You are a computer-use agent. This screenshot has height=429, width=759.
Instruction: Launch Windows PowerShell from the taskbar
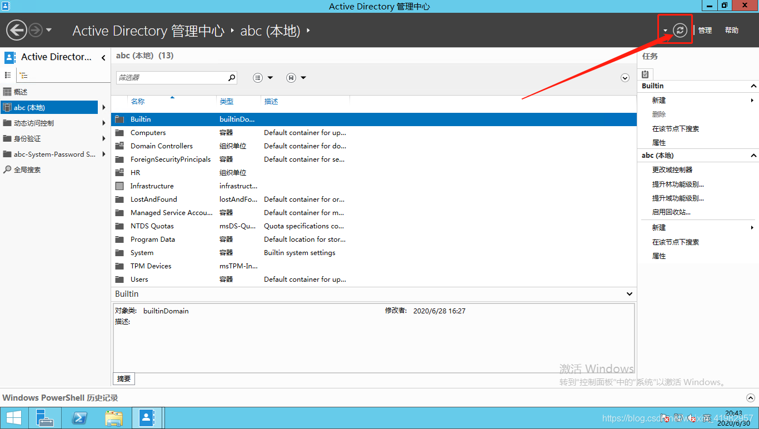[79, 418]
